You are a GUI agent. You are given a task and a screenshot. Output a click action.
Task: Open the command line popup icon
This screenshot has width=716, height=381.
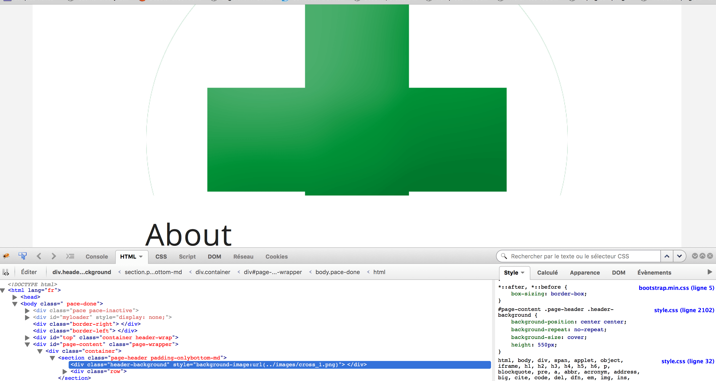(x=70, y=256)
